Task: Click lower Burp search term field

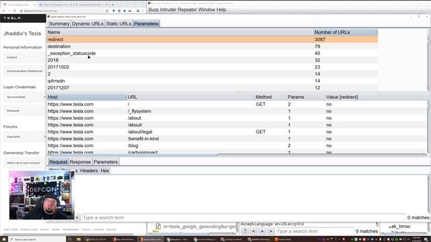Action: pos(314,231)
